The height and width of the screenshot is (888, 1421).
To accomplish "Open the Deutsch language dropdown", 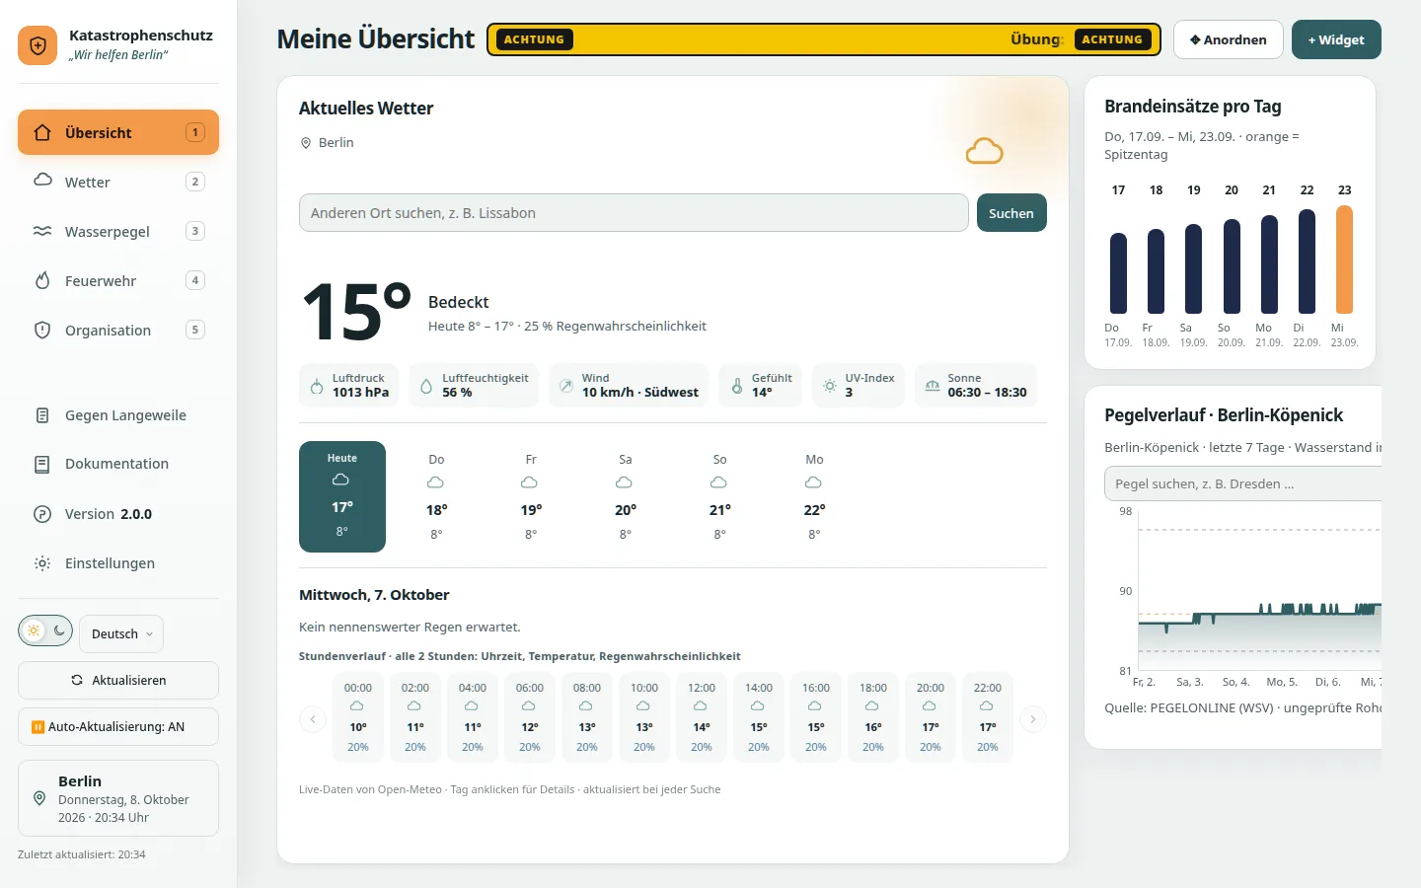I will click(x=121, y=633).
